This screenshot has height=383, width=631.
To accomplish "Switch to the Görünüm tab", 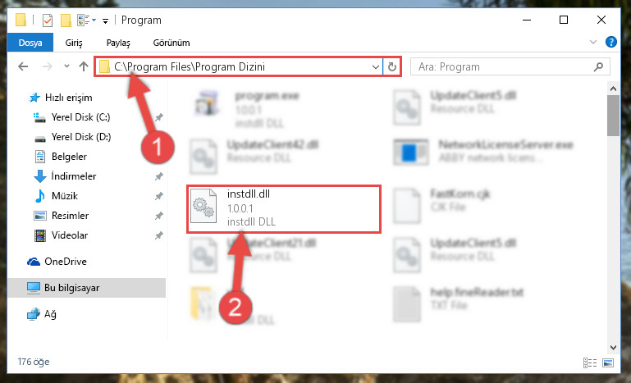I will (171, 43).
